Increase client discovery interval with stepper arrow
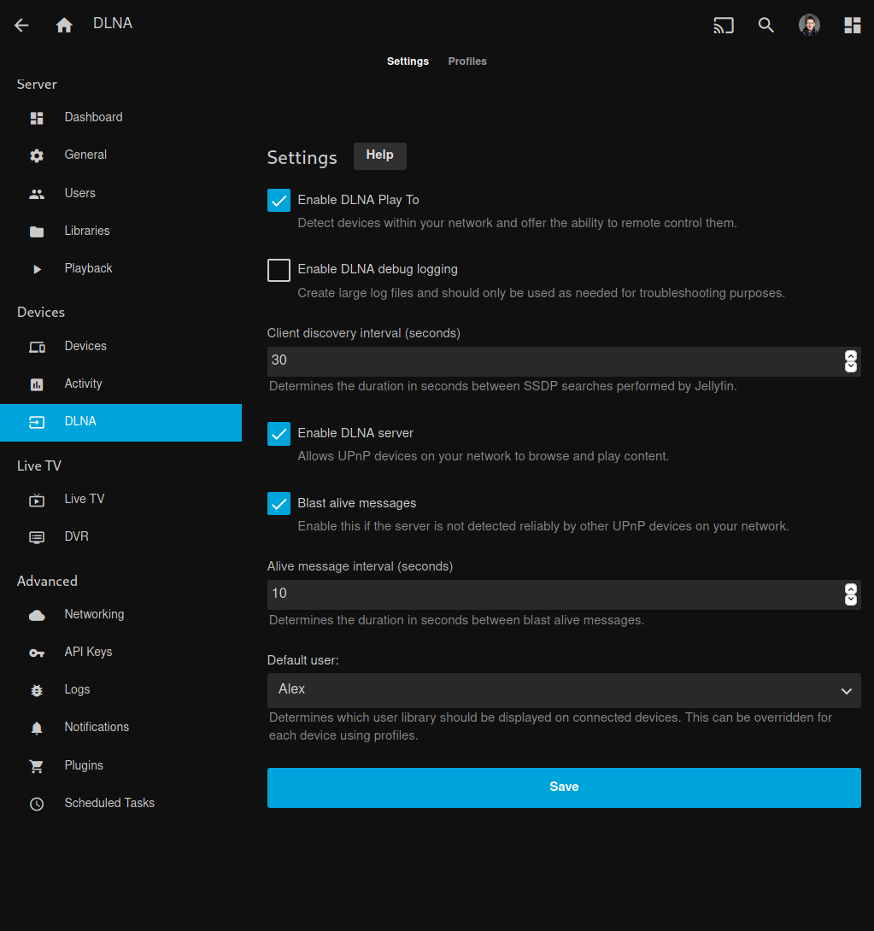Image resolution: width=874 pixels, height=931 pixels. click(850, 355)
